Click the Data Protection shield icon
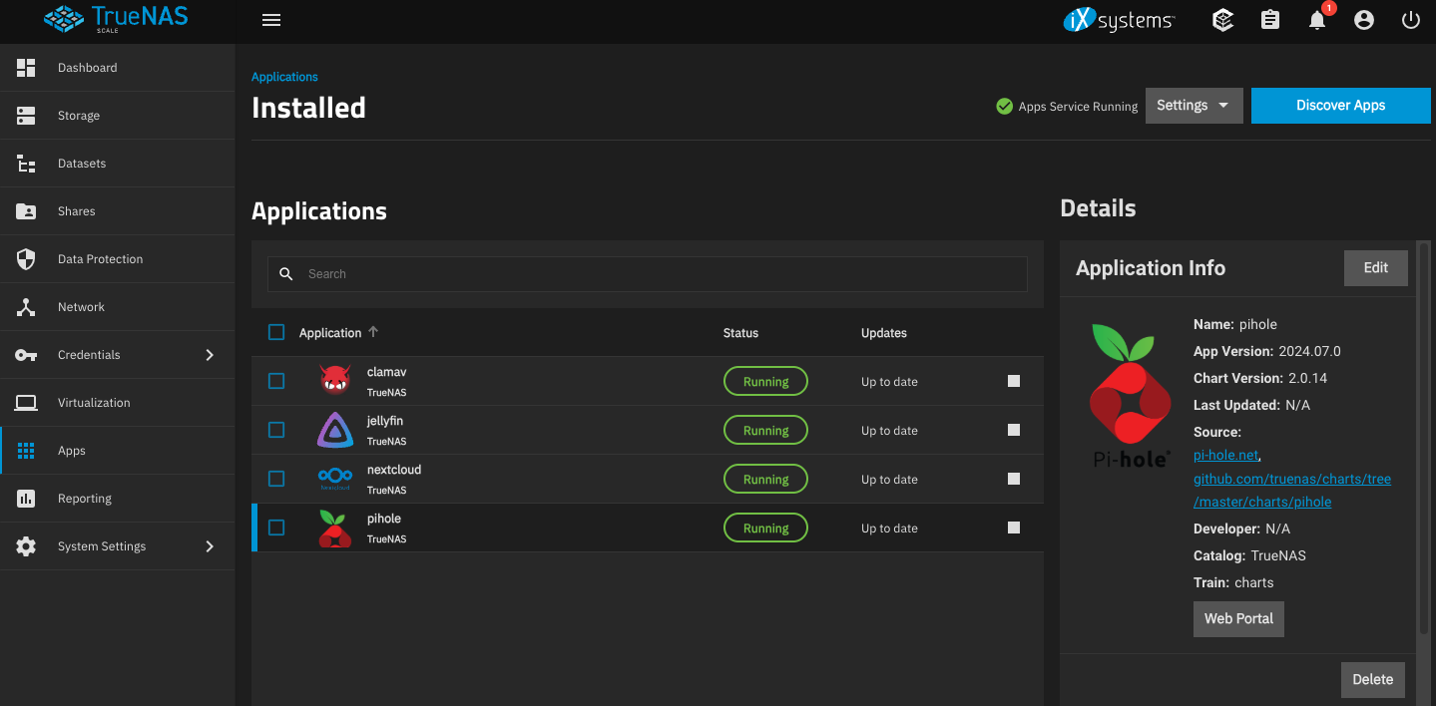The height and width of the screenshot is (706, 1436). click(26, 259)
